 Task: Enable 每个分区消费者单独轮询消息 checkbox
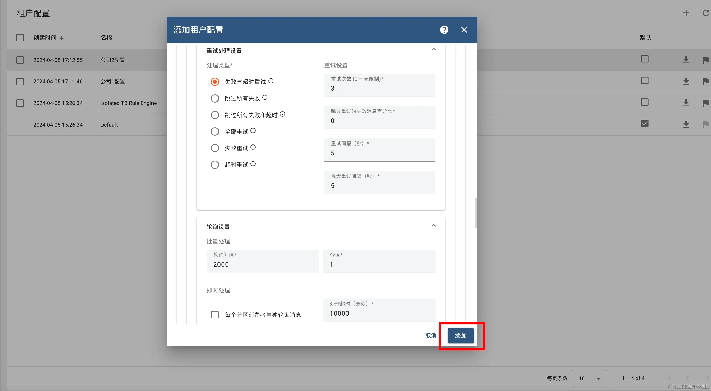tap(215, 315)
